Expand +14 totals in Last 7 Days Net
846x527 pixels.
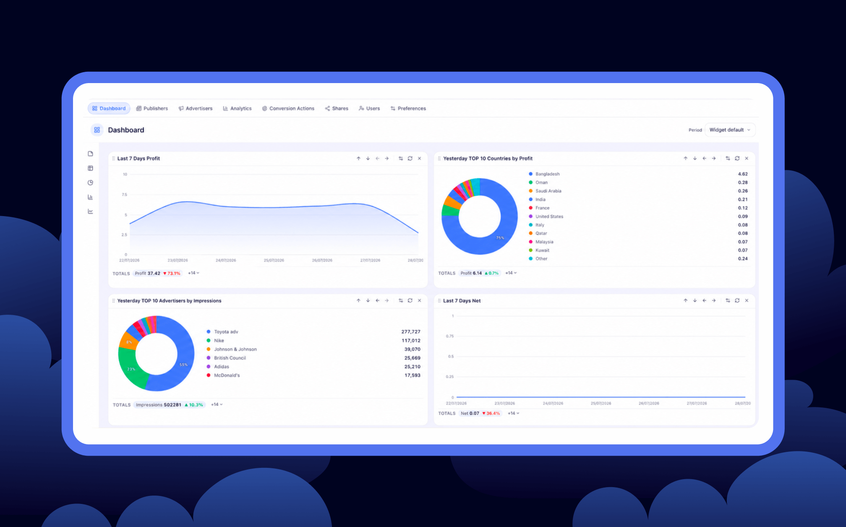513,413
